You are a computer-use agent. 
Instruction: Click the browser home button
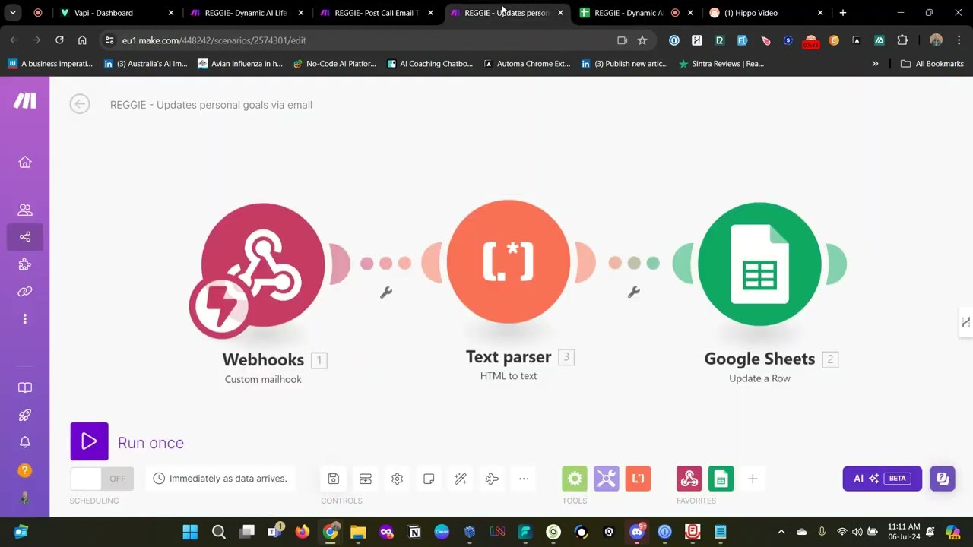click(x=82, y=40)
